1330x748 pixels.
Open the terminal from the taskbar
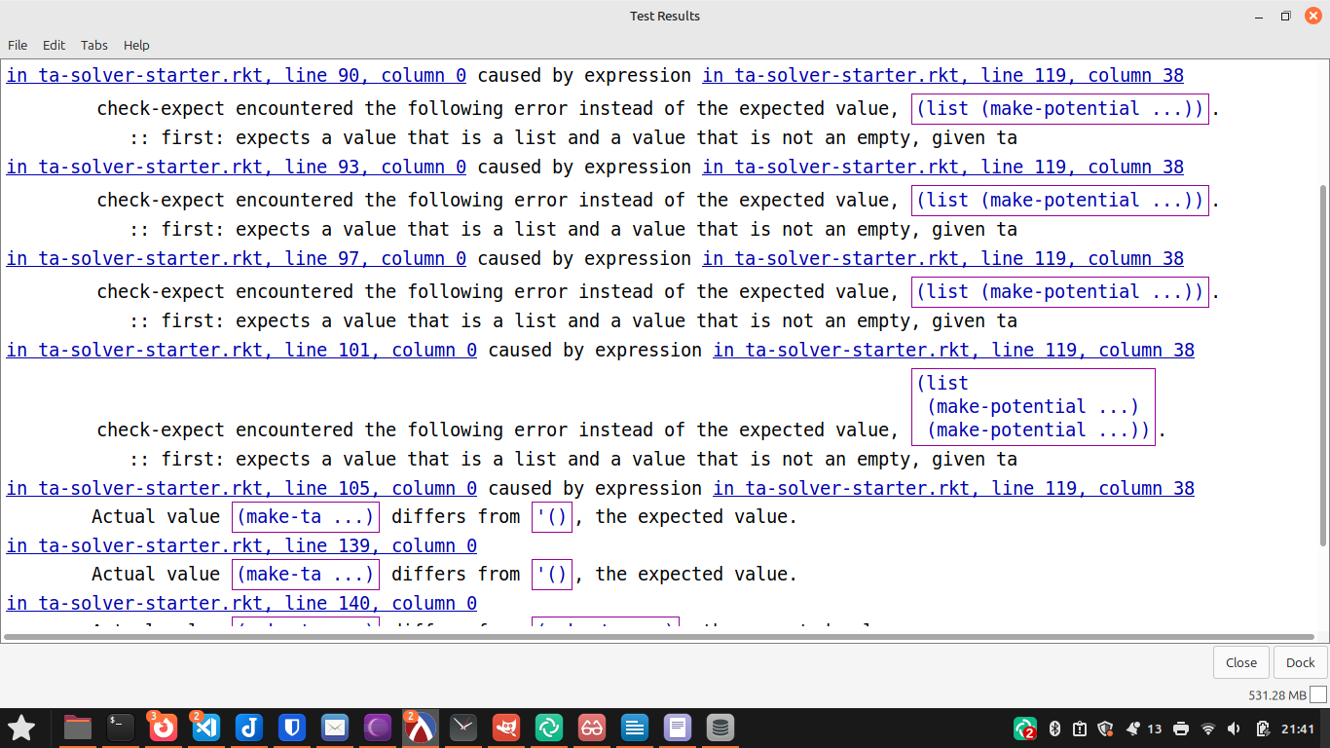click(x=121, y=728)
